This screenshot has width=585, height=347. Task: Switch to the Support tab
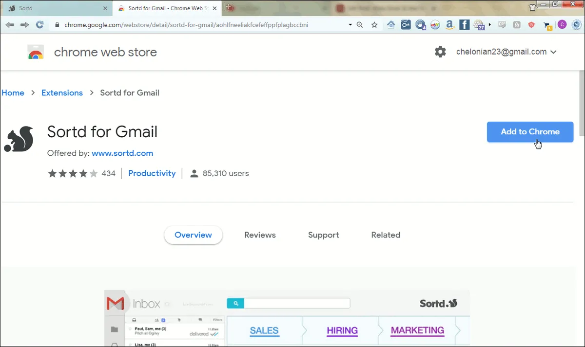[x=323, y=235]
